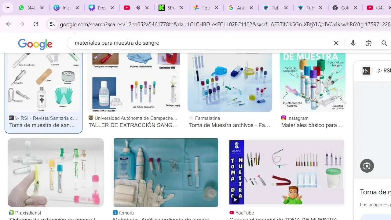Open the first Tub shield tab
Screen dimensions: 391x220
tap(271, 8)
